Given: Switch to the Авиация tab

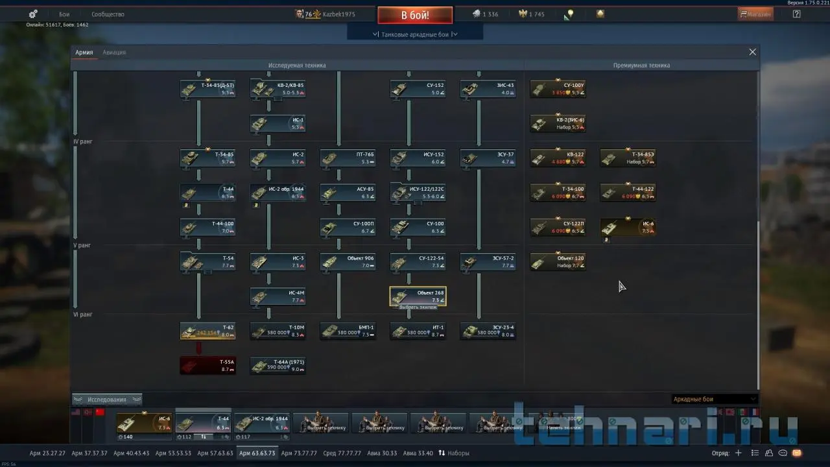Looking at the screenshot, I should click(114, 53).
